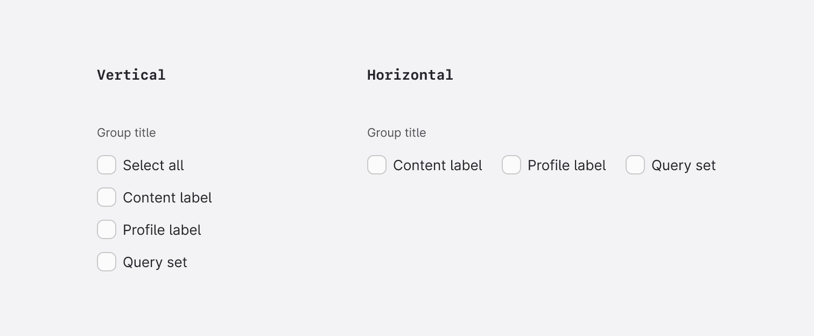Click the Profile label text in Horizontal row
The image size is (814, 336).
566,165
